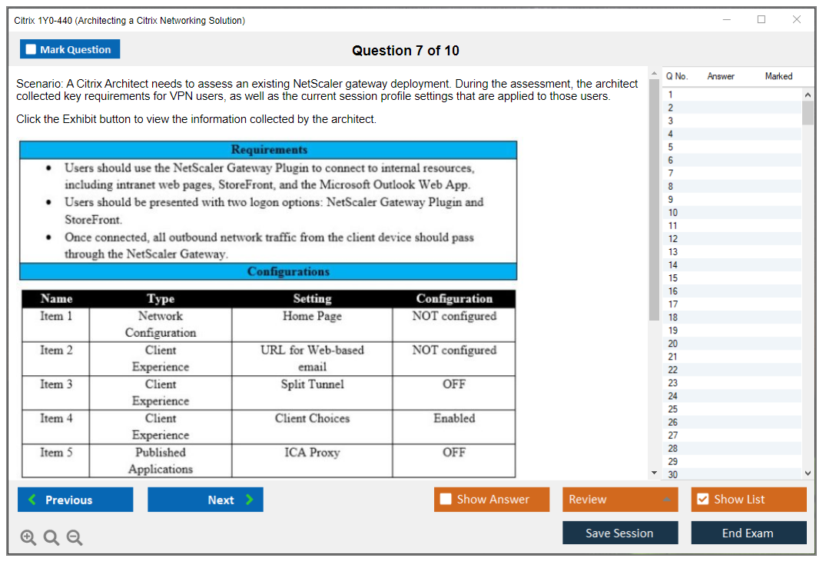Tick the Mark Question checkbox

pyautogui.click(x=32, y=49)
